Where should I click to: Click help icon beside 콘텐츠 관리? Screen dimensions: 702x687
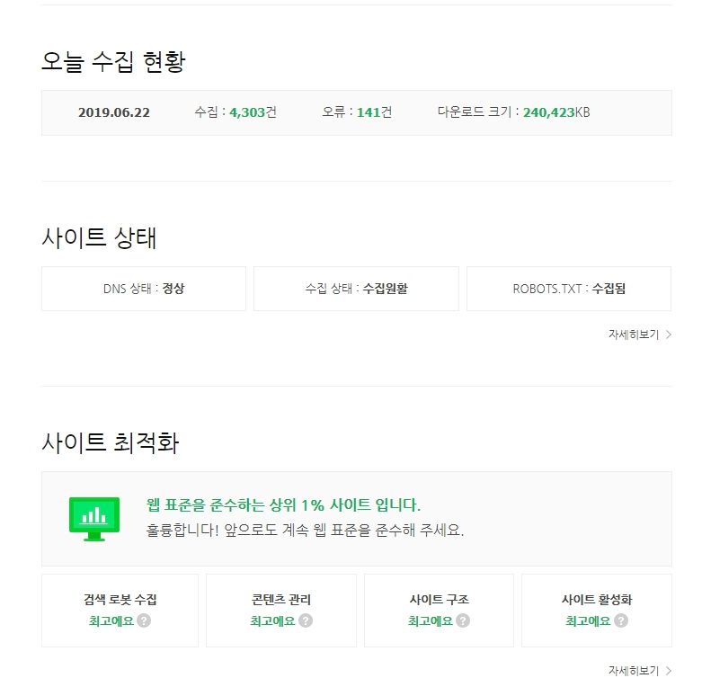(x=306, y=620)
